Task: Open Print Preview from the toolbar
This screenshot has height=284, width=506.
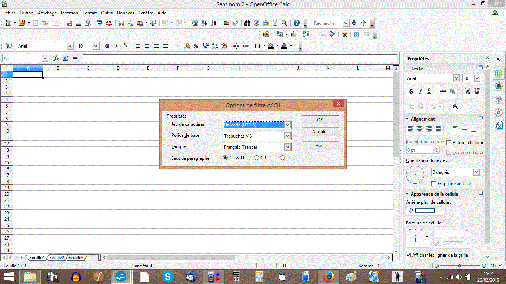Action: (x=88, y=23)
